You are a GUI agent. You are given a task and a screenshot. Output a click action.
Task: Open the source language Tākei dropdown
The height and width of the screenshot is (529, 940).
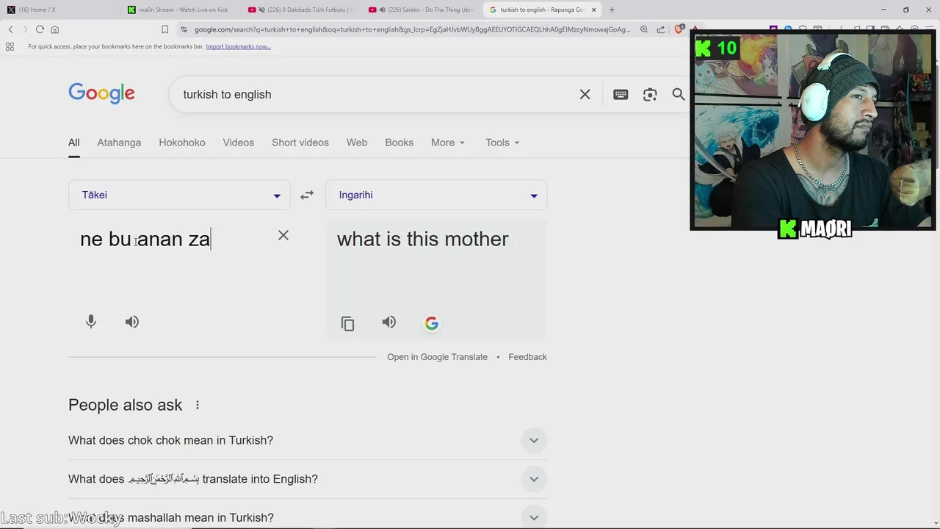[x=179, y=195]
